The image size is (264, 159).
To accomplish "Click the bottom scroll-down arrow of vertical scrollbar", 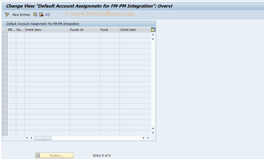I will point(153,133).
